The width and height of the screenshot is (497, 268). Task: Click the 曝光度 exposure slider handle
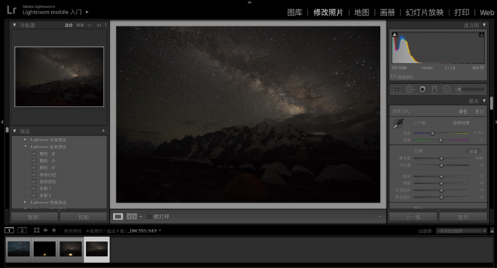[441, 158]
